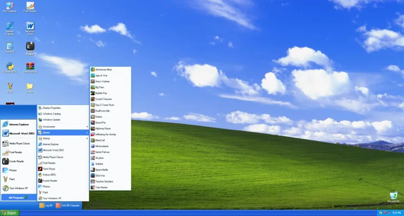Open Foxit Reader in All Programs list
The height and width of the screenshot is (216, 404).
coord(63,163)
